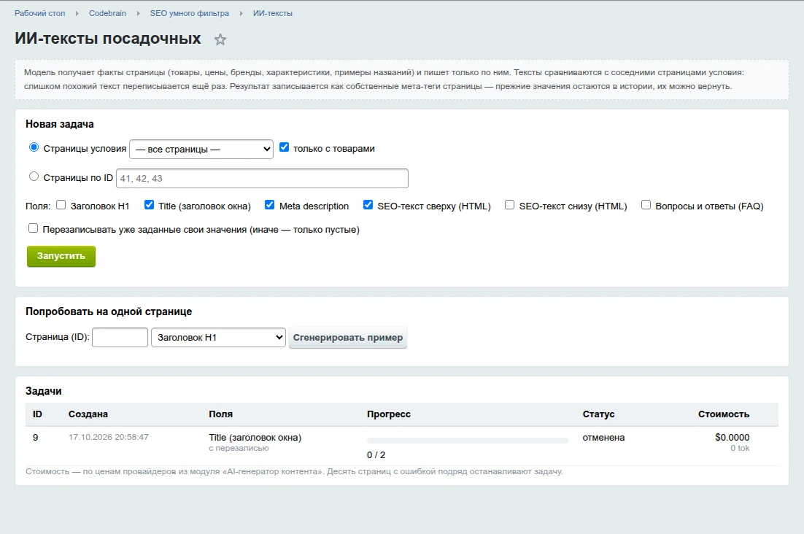Enable the "Перезаписывать уже заданные свои значения" checkbox
804x534 pixels.
[34, 228]
